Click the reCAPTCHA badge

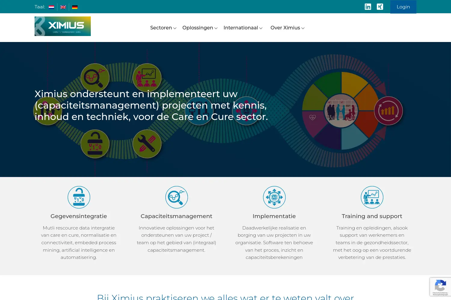tap(440, 287)
